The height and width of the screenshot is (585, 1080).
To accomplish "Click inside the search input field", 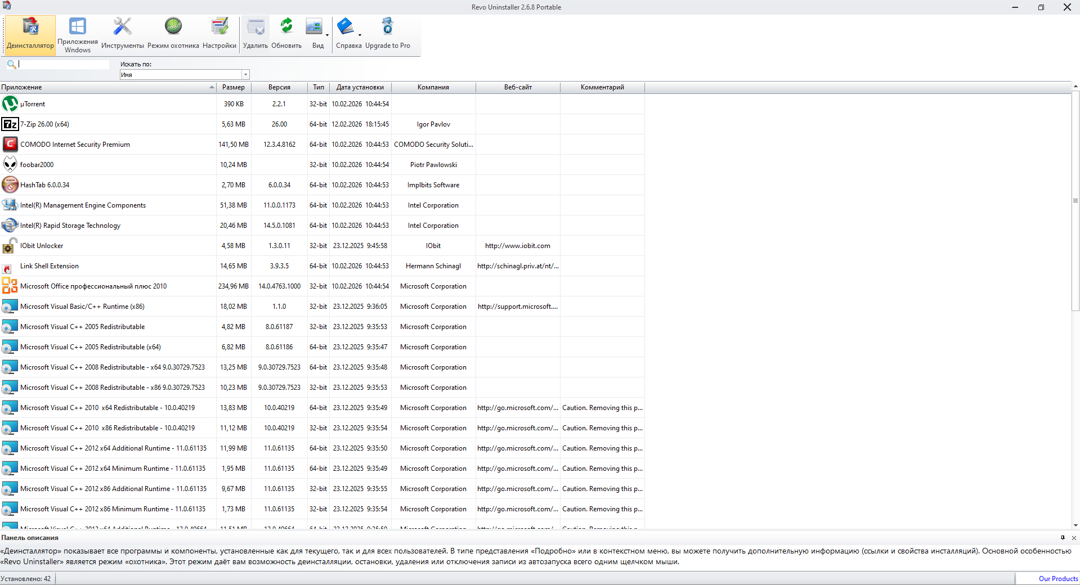I will [x=63, y=64].
